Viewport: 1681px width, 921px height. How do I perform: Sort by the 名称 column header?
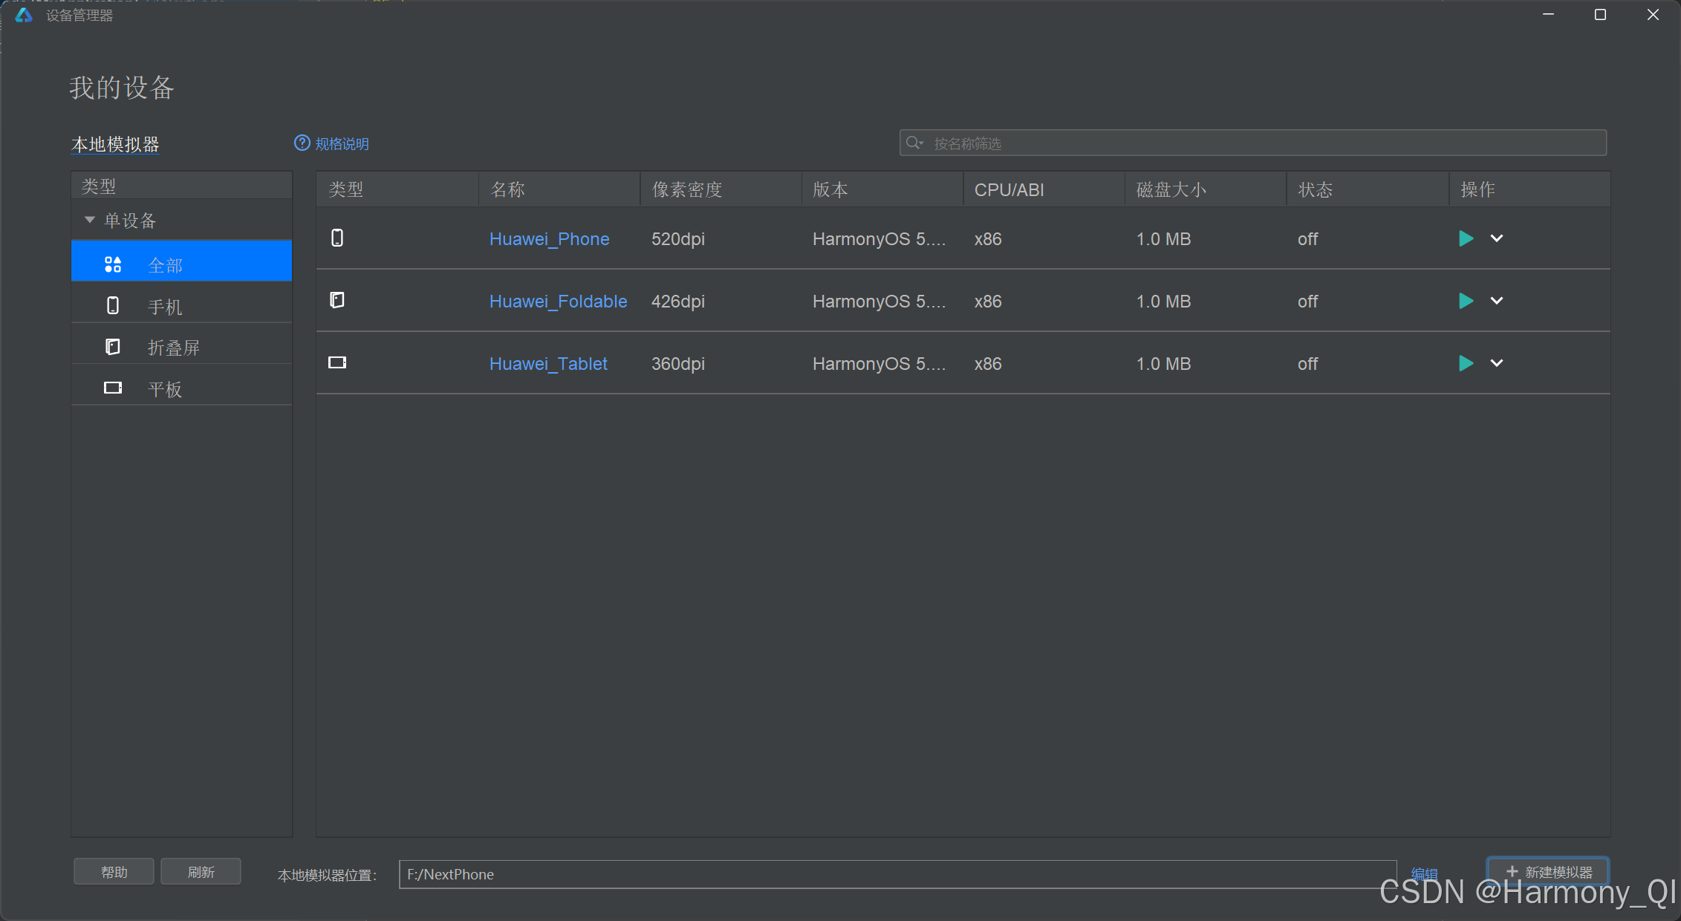[x=559, y=189]
